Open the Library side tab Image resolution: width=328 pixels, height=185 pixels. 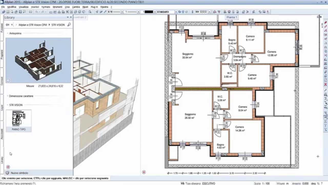click(x=2, y=160)
